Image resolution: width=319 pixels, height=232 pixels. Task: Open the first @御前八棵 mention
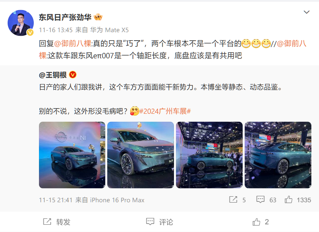click(73, 43)
